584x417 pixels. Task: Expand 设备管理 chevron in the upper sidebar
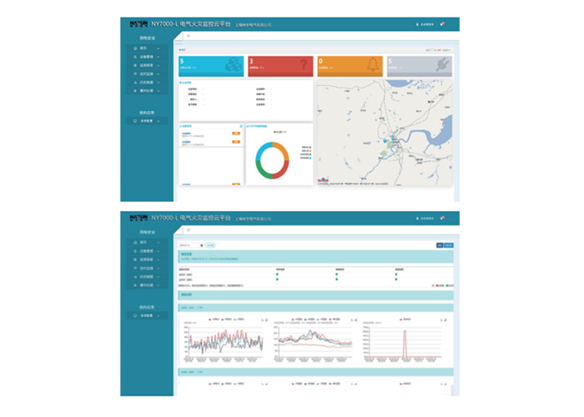tap(158, 57)
